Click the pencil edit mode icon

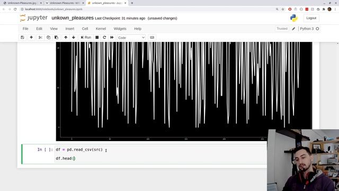click(x=293, y=29)
